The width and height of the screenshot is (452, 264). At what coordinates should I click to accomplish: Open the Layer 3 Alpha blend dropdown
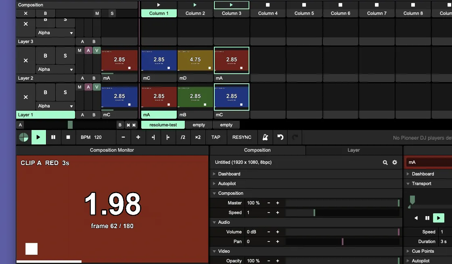[x=55, y=33]
